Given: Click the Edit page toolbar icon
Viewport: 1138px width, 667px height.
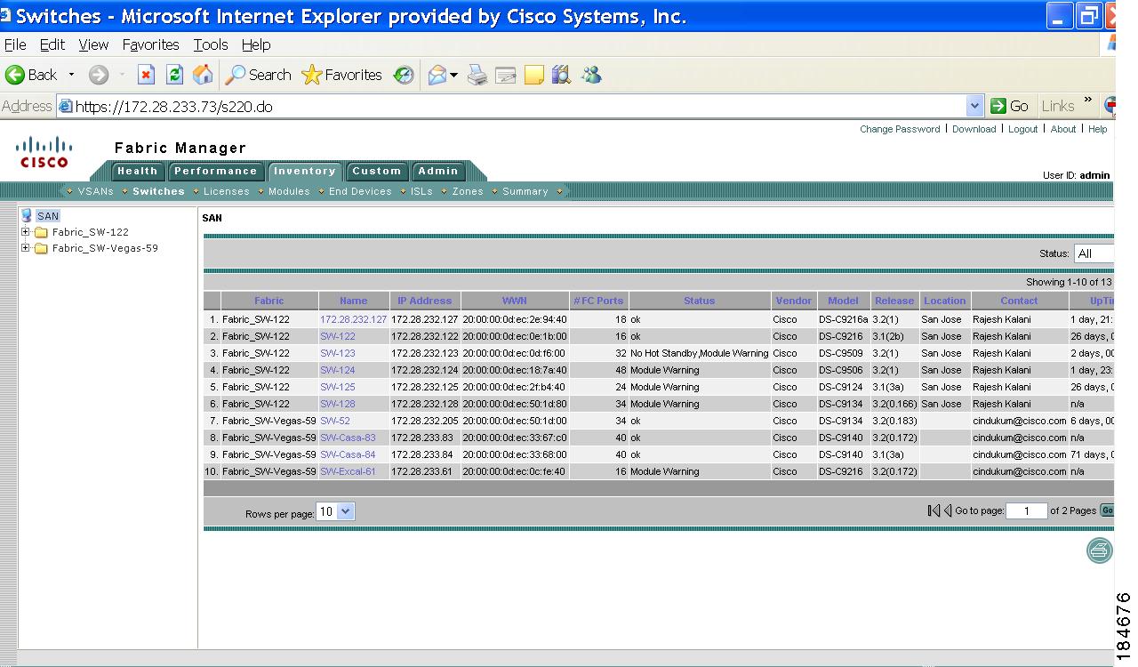Looking at the screenshot, I should [506, 76].
